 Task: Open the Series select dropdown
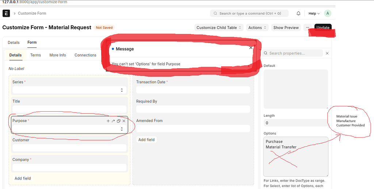[69, 90]
